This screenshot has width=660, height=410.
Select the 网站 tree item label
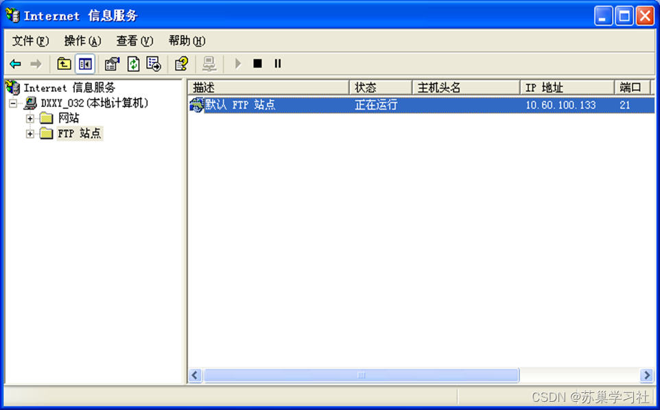69,118
